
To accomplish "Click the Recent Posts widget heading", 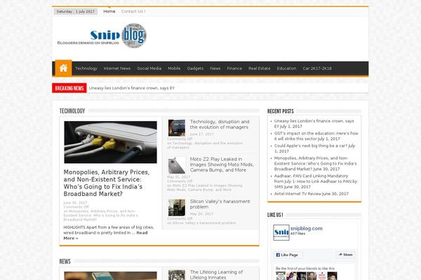I will [x=280, y=111].
